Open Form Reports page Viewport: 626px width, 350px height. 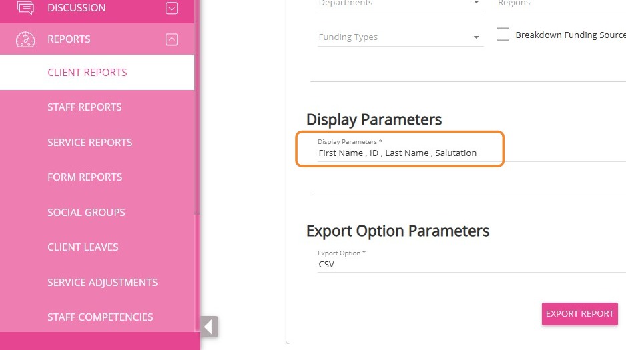(x=85, y=177)
